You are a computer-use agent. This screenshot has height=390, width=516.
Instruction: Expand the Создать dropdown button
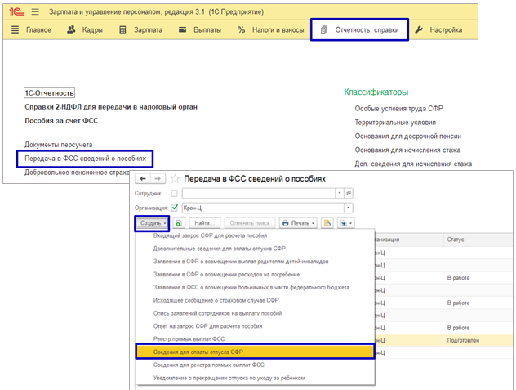153,222
